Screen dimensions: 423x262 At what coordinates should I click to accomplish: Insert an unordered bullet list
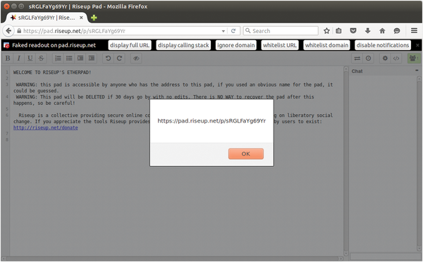pos(69,58)
